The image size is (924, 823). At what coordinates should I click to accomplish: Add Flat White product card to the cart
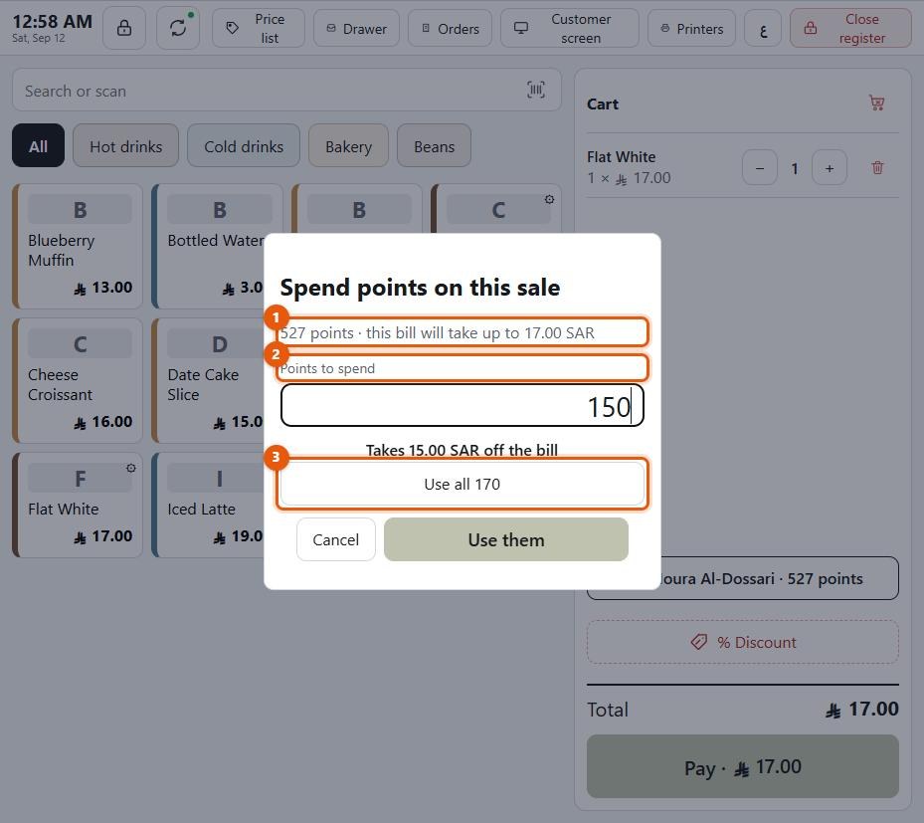pos(78,506)
